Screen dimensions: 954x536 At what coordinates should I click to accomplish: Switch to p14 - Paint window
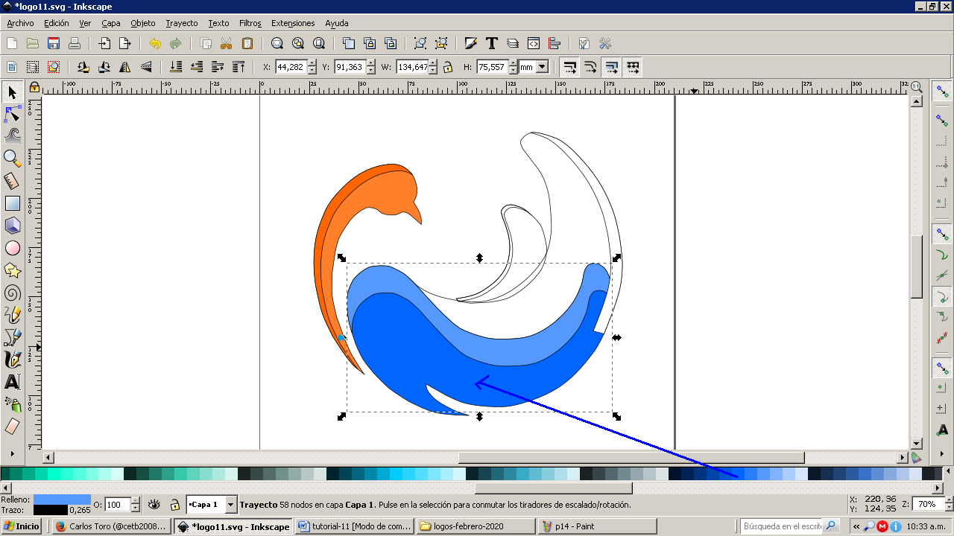click(x=598, y=526)
